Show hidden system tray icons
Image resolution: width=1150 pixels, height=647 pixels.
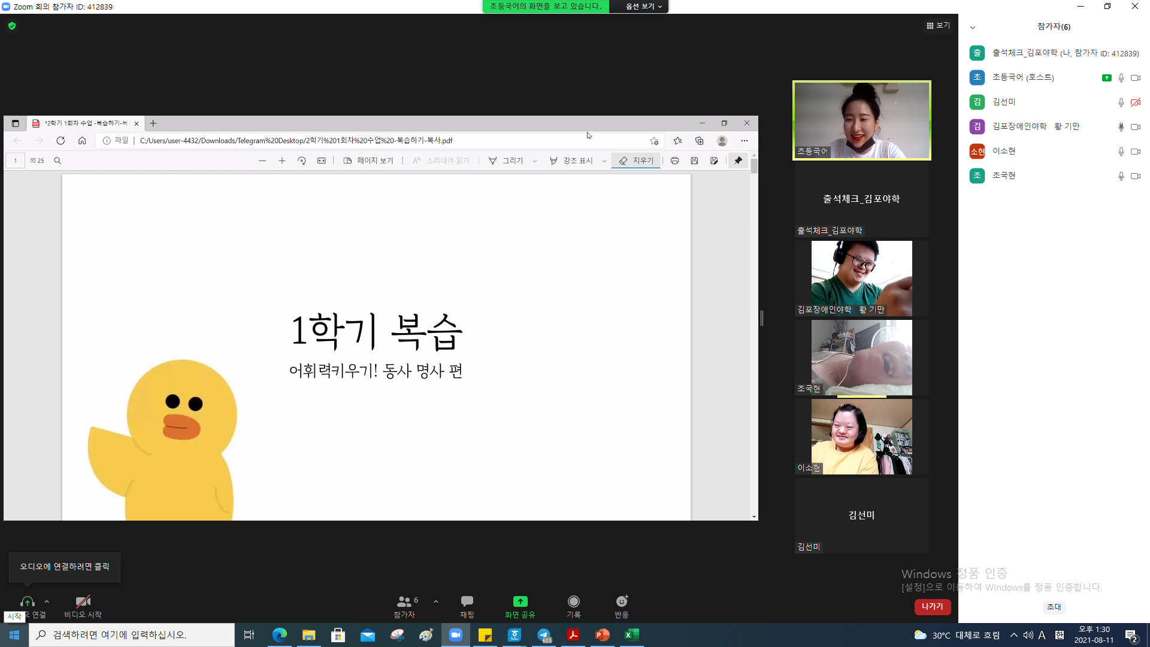point(1013,635)
